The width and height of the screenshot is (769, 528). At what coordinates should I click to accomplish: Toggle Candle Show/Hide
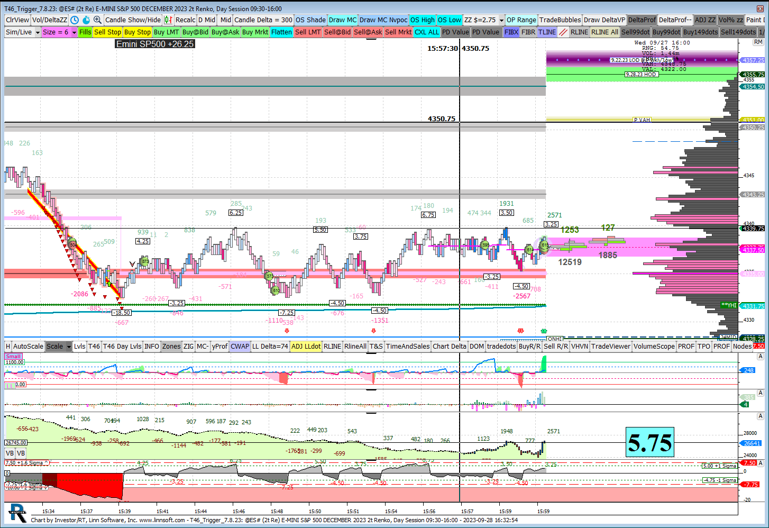pyautogui.click(x=133, y=20)
